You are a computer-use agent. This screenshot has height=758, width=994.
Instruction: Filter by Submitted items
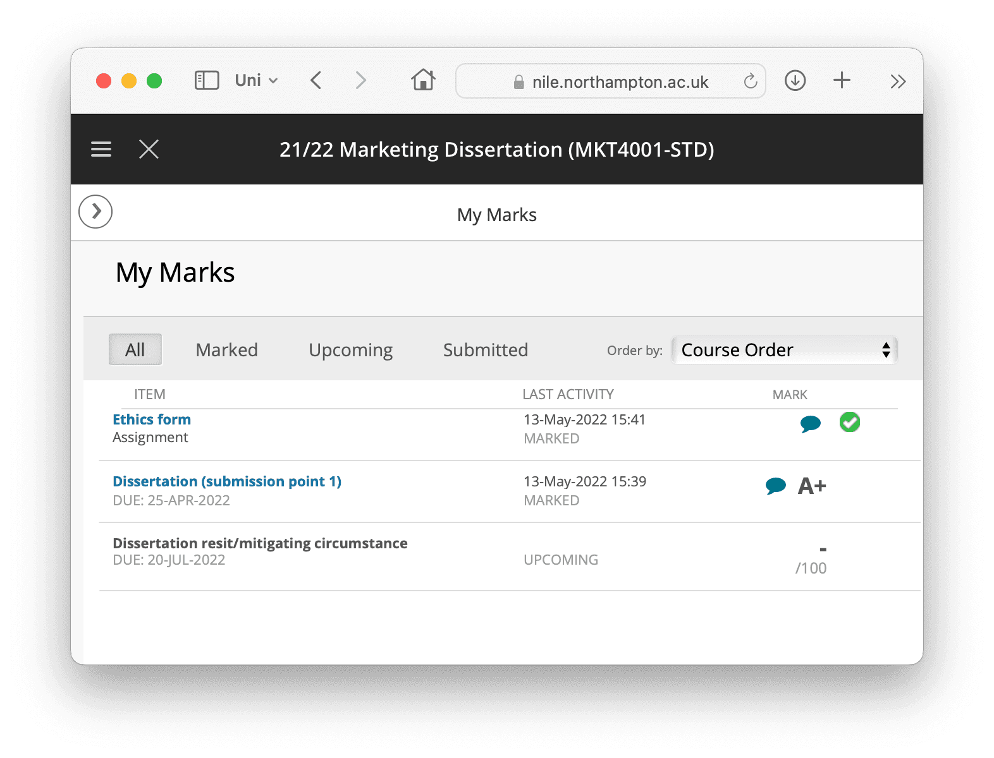click(485, 350)
